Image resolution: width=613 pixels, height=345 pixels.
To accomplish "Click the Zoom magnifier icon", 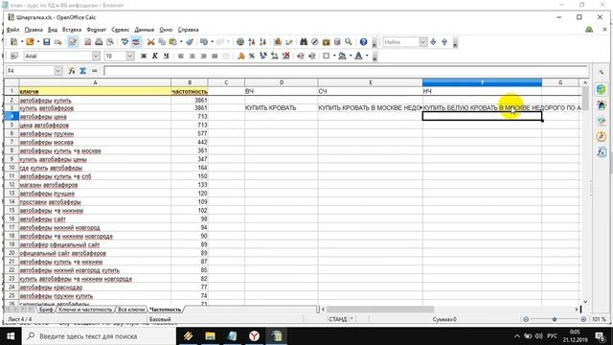I will (x=349, y=42).
